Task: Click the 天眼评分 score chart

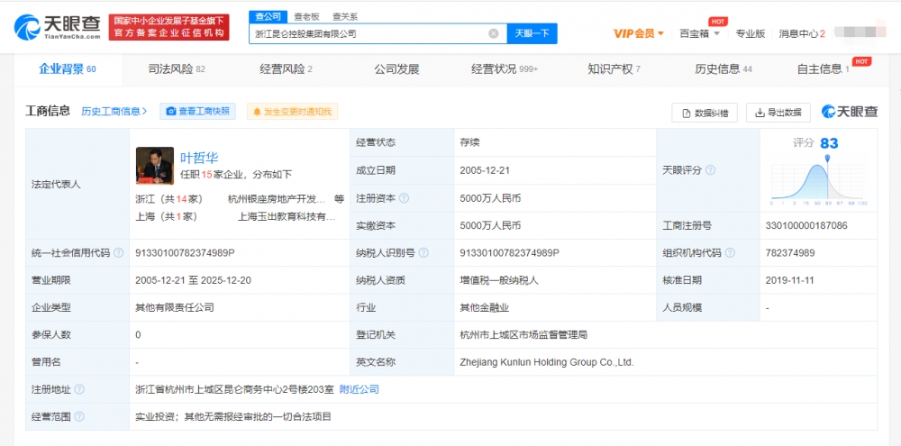Action: [x=818, y=181]
